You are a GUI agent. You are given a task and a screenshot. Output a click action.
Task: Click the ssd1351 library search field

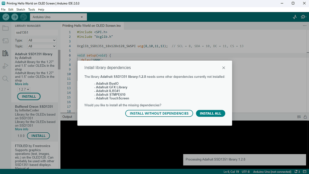point(37,33)
